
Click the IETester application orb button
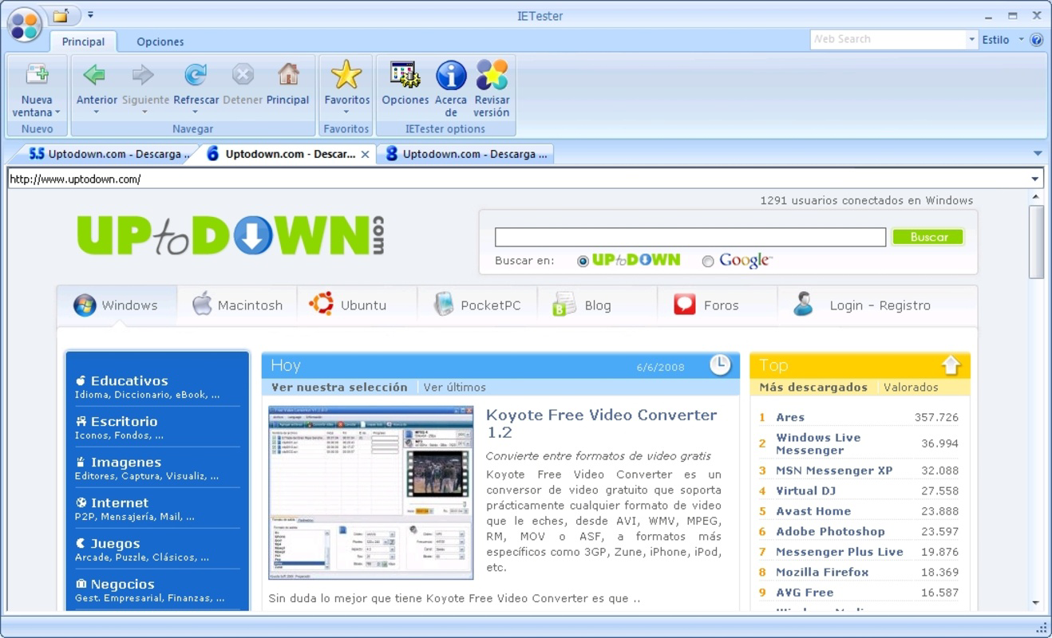point(24,25)
